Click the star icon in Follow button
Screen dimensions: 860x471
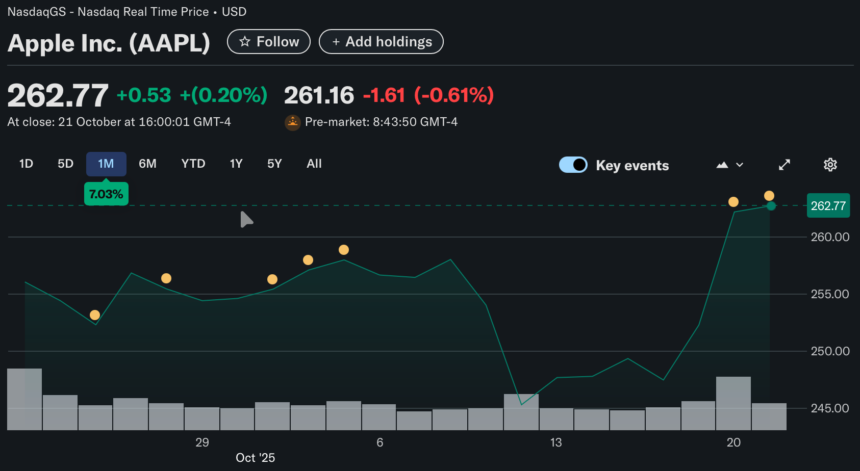tap(245, 42)
